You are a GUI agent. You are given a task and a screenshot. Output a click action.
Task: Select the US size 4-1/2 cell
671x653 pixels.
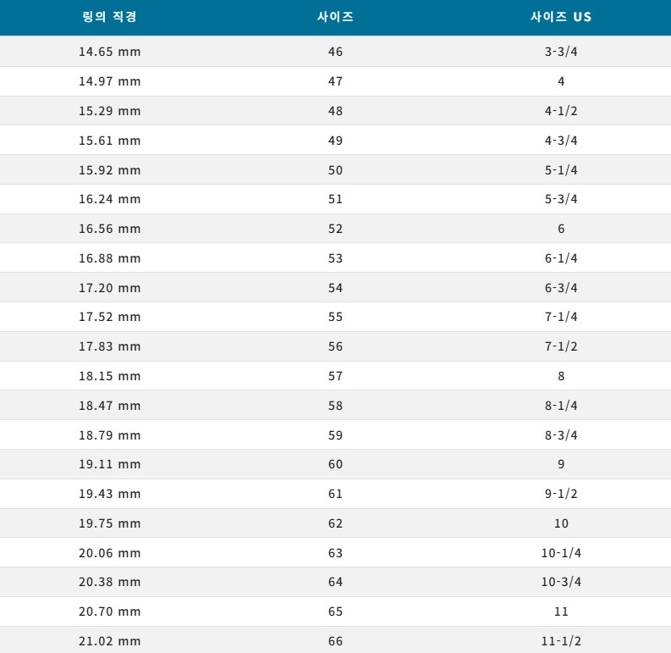(561, 111)
